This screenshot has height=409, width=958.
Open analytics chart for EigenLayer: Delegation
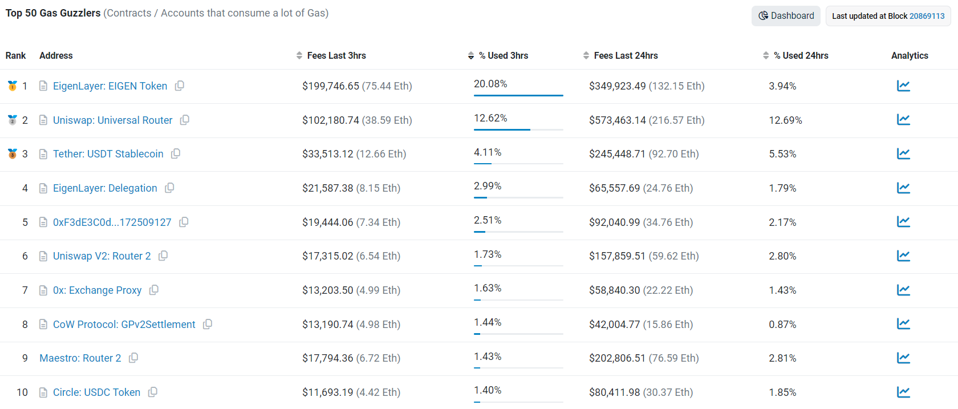point(903,188)
